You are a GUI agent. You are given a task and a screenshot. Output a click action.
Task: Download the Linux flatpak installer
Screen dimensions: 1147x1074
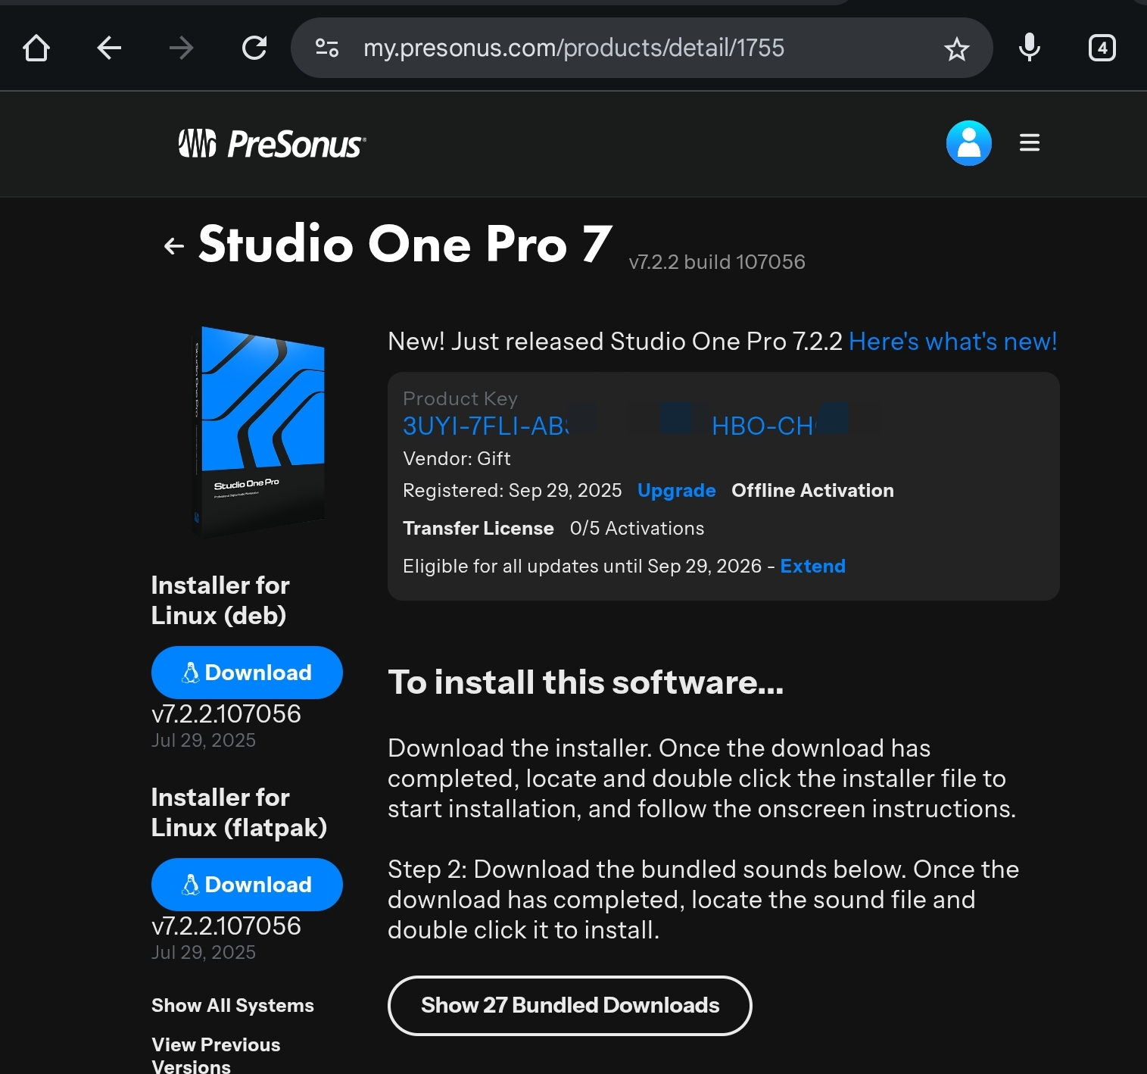tap(247, 885)
